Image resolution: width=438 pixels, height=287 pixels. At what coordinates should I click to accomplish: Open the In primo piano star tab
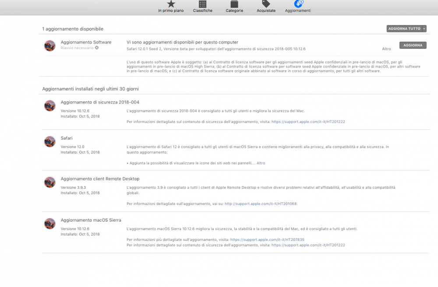coord(171,7)
